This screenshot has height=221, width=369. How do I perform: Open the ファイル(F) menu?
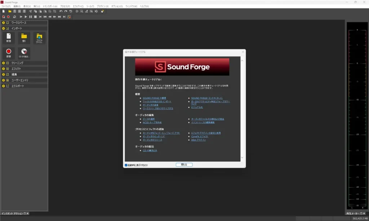coord(6,6)
